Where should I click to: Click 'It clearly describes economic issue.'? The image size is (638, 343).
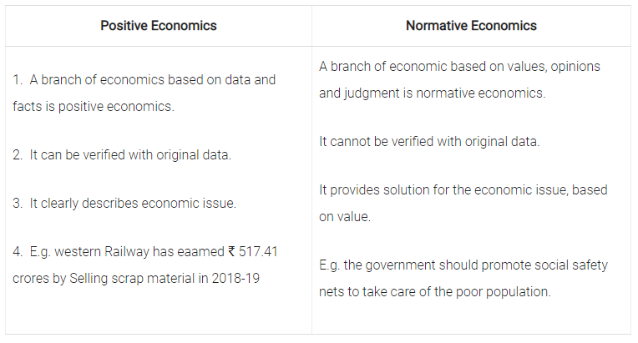[133, 203]
